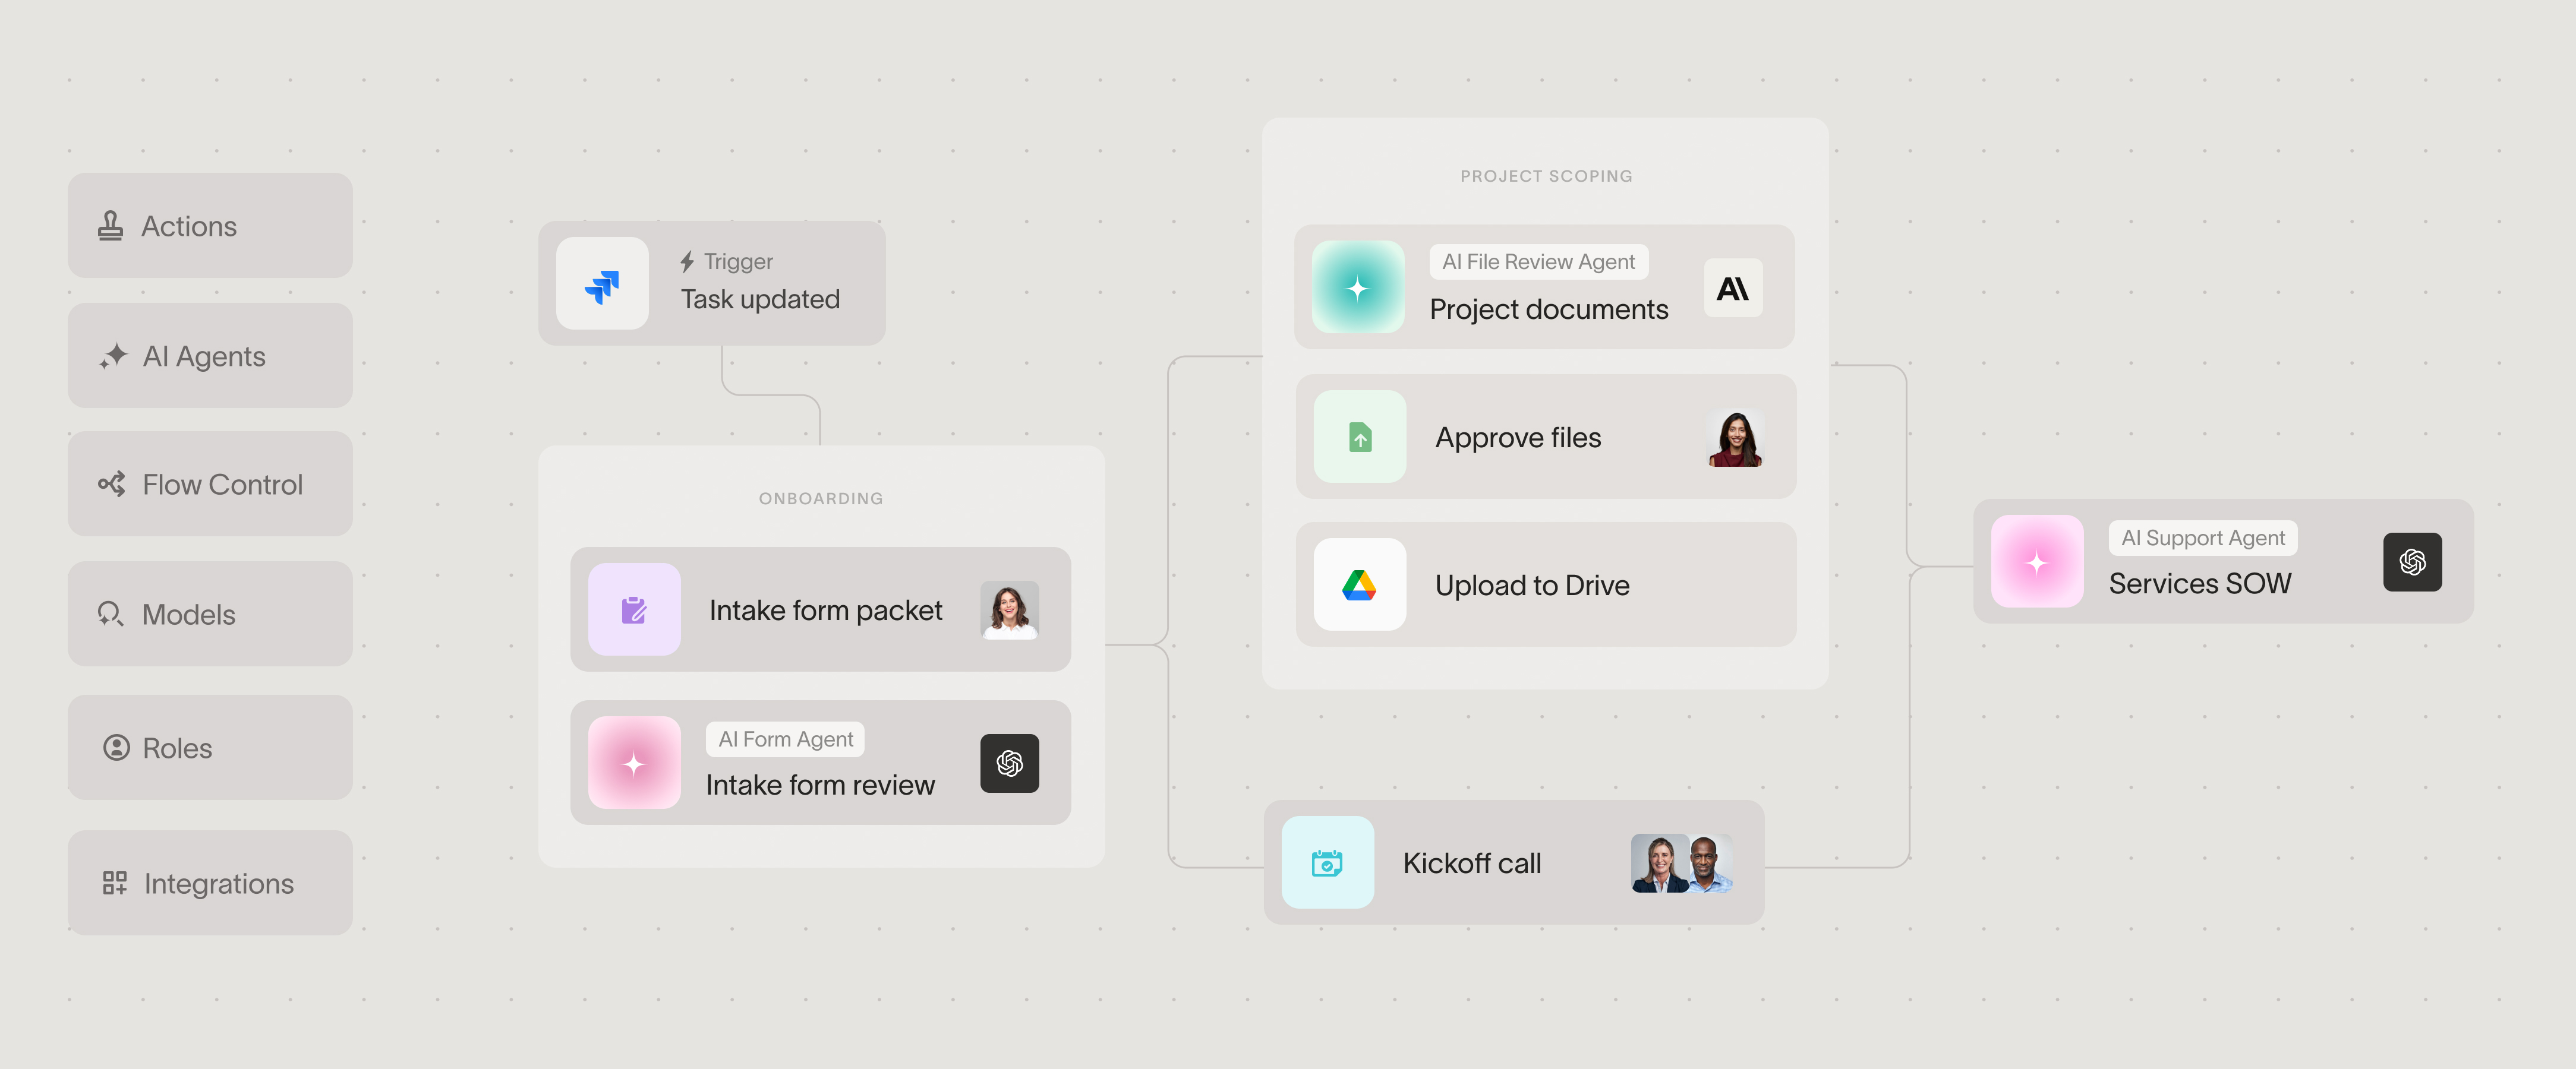Click the two-person avatars on Kickoff call

(1681, 863)
